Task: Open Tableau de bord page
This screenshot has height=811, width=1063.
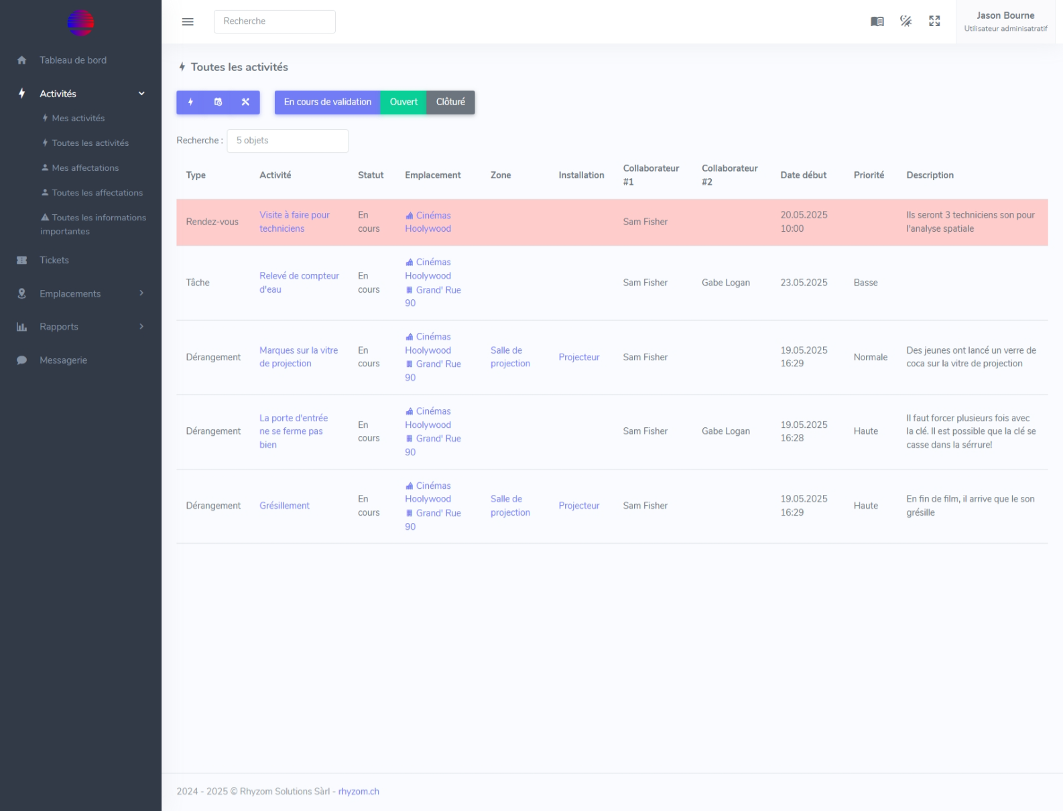Action: coord(72,60)
